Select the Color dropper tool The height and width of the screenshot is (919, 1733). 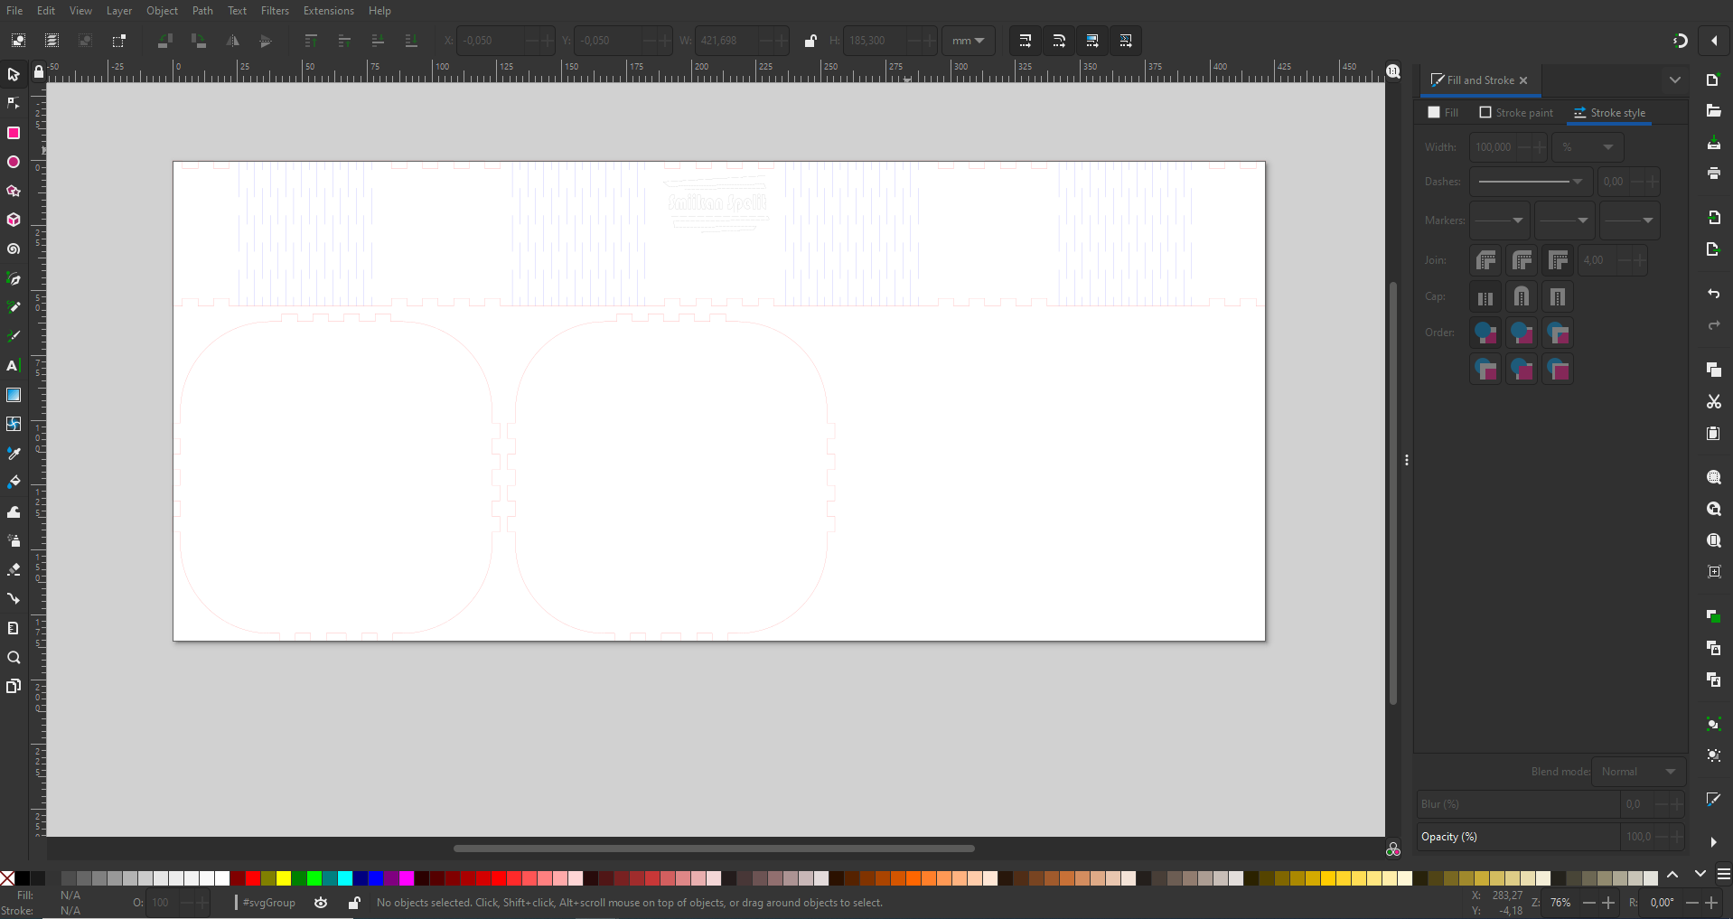(14, 453)
